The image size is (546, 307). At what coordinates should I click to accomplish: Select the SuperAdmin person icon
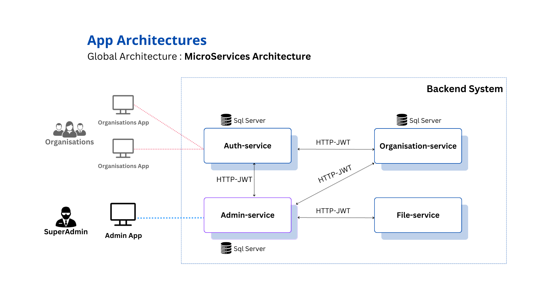(x=66, y=217)
